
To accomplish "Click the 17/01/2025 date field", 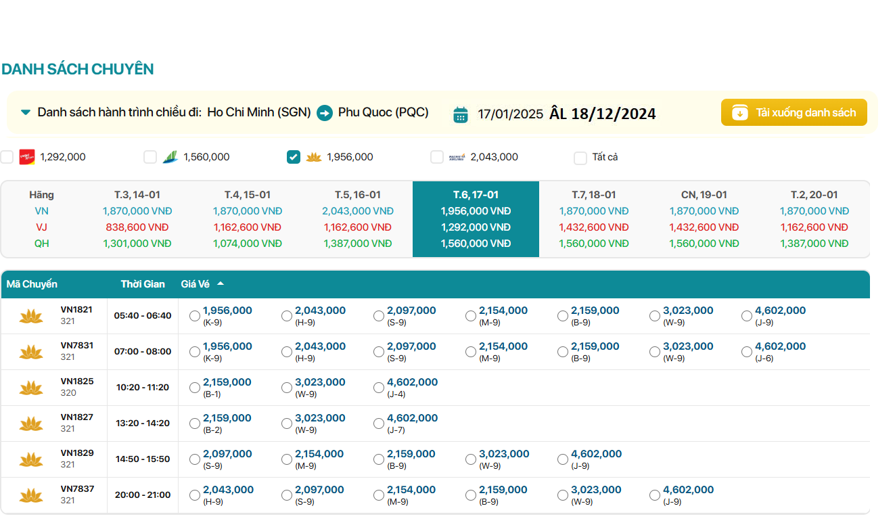I will [x=510, y=114].
